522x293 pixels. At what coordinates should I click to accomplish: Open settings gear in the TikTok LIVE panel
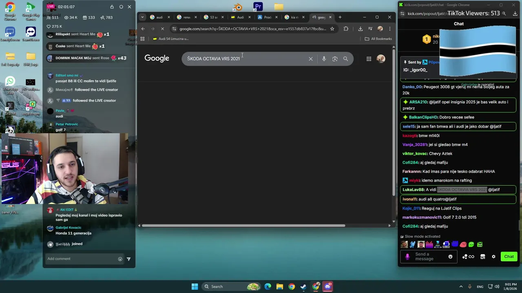click(121, 7)
